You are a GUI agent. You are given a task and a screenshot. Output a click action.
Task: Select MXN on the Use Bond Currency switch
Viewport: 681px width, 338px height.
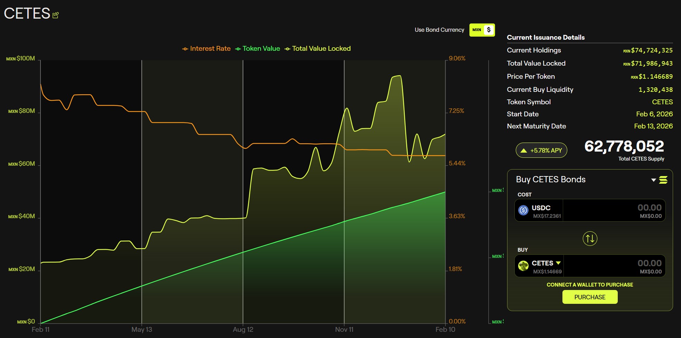[476, 30]
